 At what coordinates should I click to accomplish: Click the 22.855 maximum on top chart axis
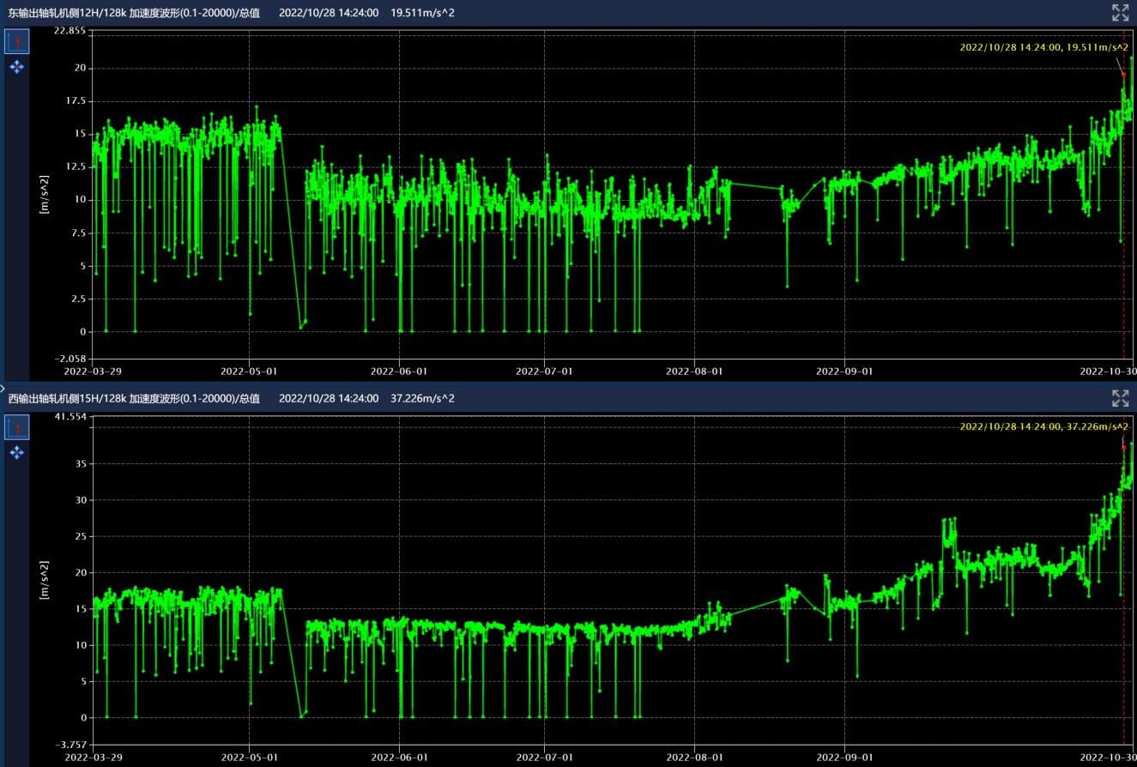pos(69,31)
